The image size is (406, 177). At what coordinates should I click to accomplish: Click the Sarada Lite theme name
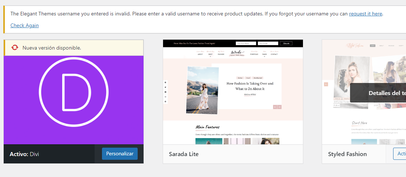tap(184, 154)
